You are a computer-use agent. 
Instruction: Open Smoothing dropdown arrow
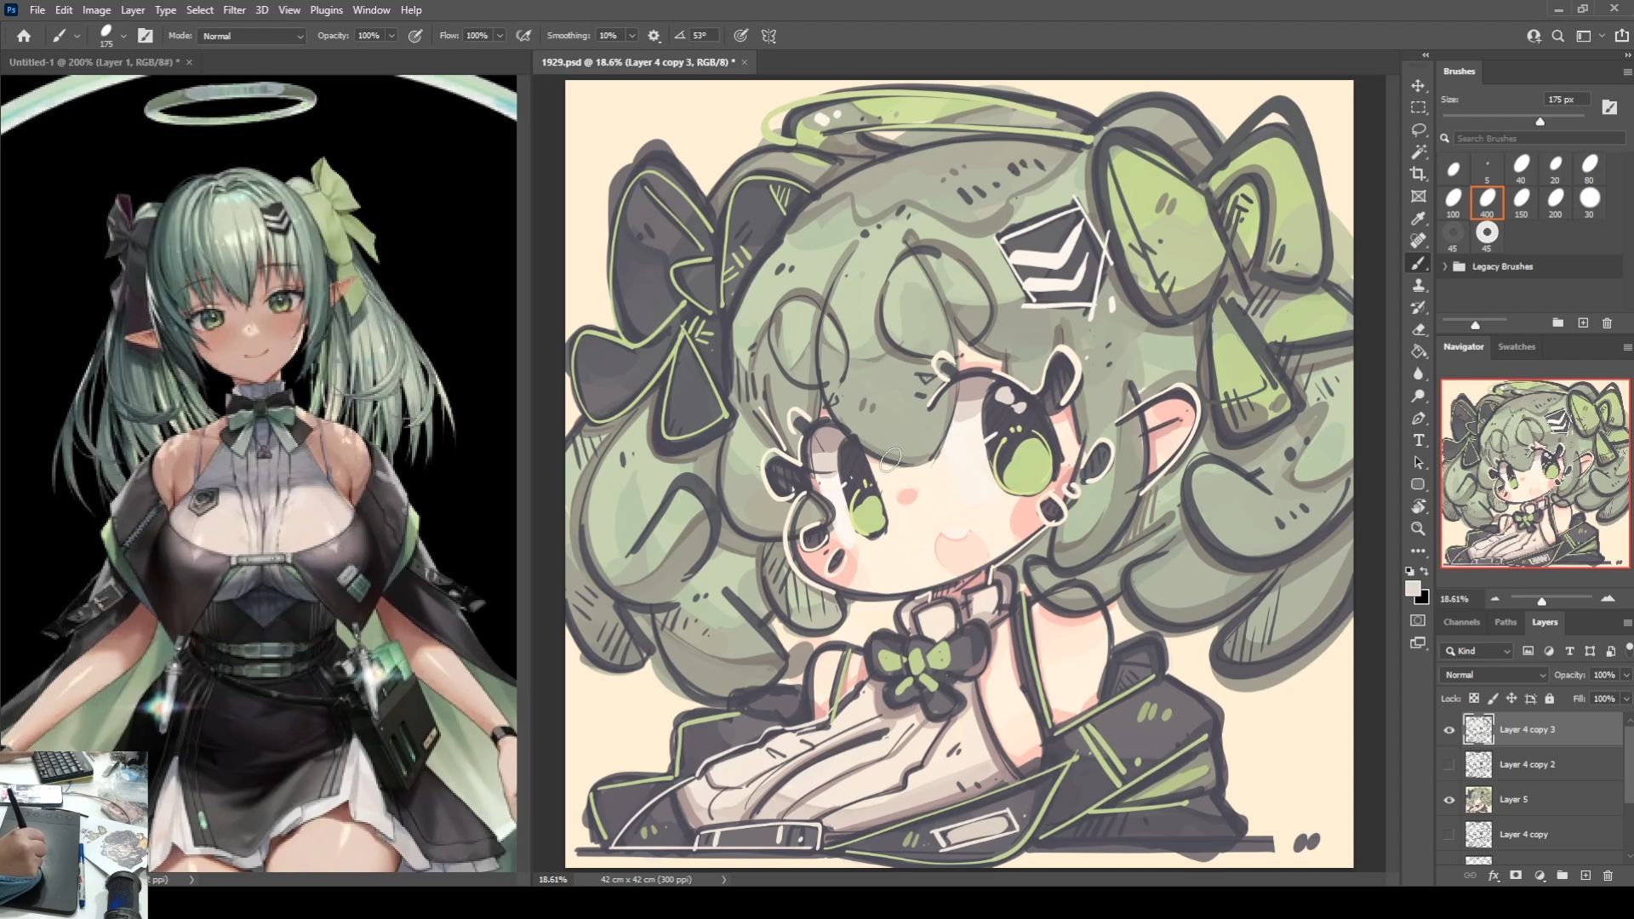[x=631, y=36]
